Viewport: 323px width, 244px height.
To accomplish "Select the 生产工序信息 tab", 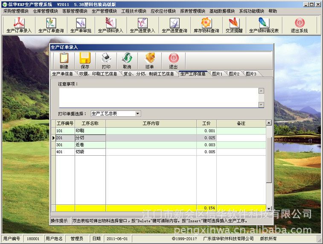I will pos(193,74).
